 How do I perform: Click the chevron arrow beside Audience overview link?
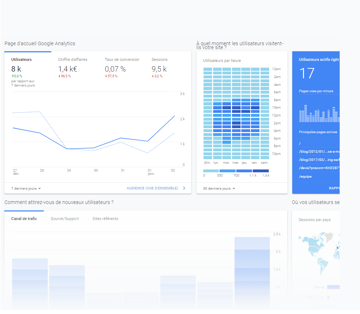coord(184,188)
